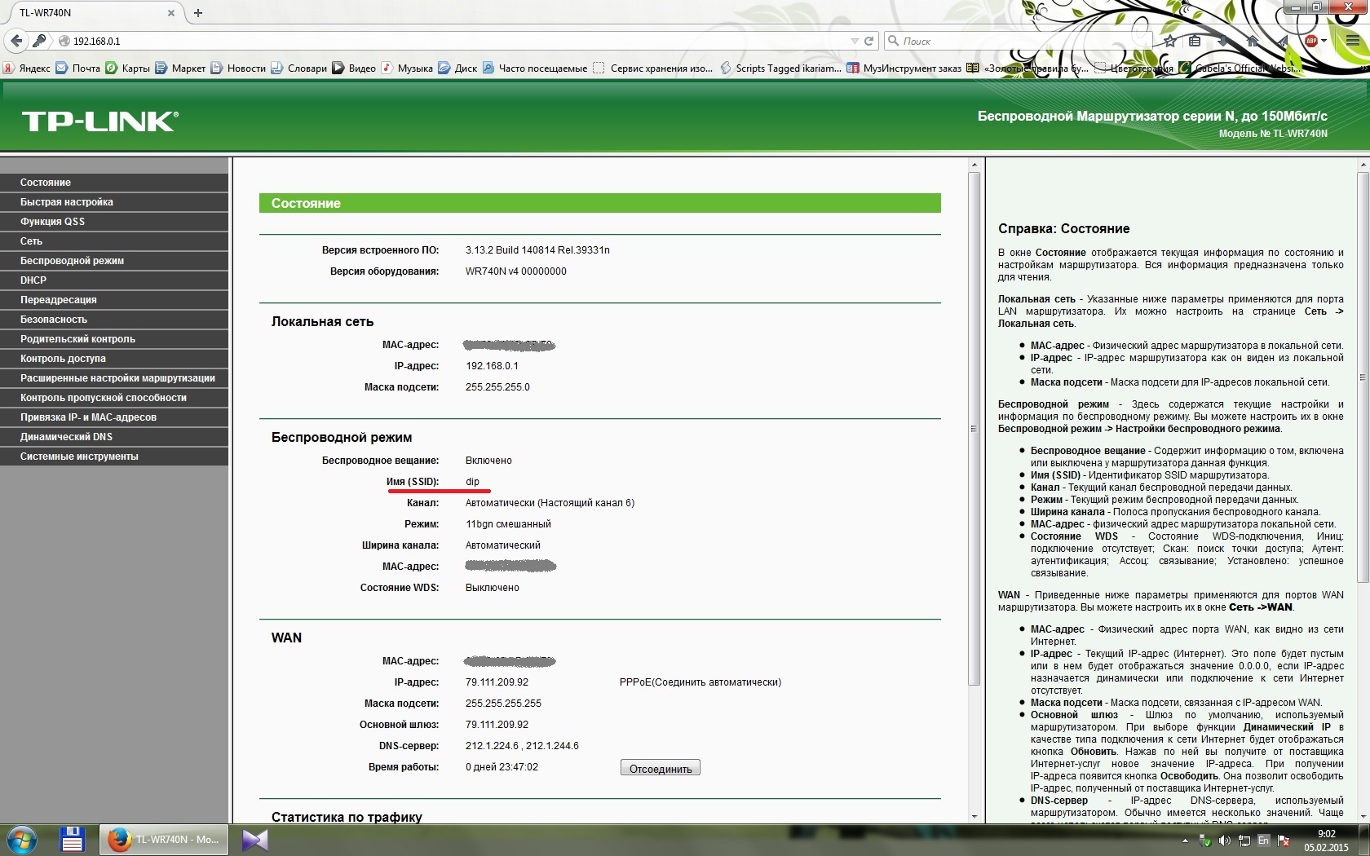
Task: Click the reload page icon in address bar
Action: tap(869, 41)
